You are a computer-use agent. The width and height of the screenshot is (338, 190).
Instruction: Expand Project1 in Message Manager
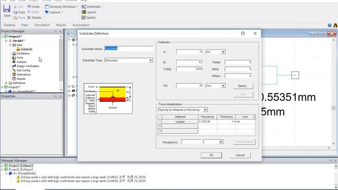(x=2, y=166)
